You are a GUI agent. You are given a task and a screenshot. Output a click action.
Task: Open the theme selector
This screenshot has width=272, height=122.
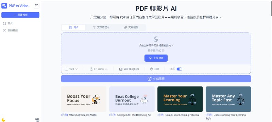154,69
